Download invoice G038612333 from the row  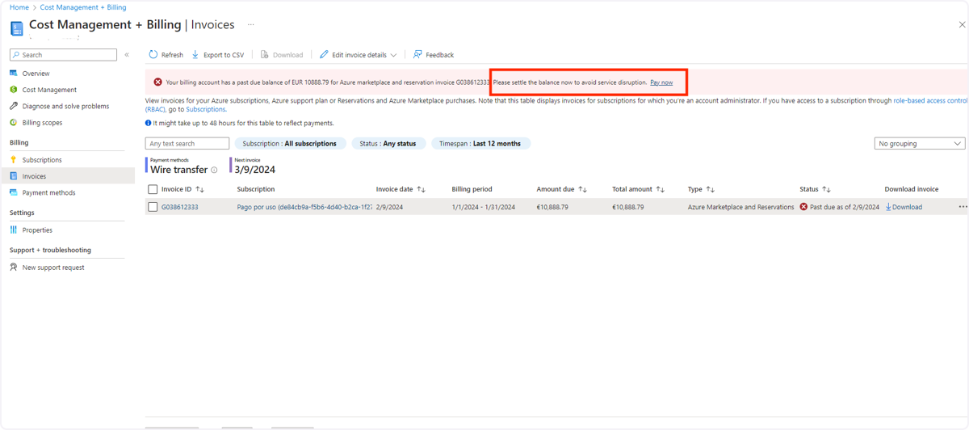(904, 207)
